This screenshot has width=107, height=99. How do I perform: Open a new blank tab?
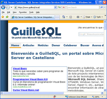coord(57,17)
